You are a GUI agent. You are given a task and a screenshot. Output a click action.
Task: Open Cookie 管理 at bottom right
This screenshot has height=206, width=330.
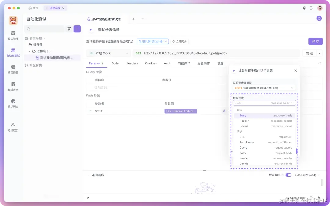point(296,198)
